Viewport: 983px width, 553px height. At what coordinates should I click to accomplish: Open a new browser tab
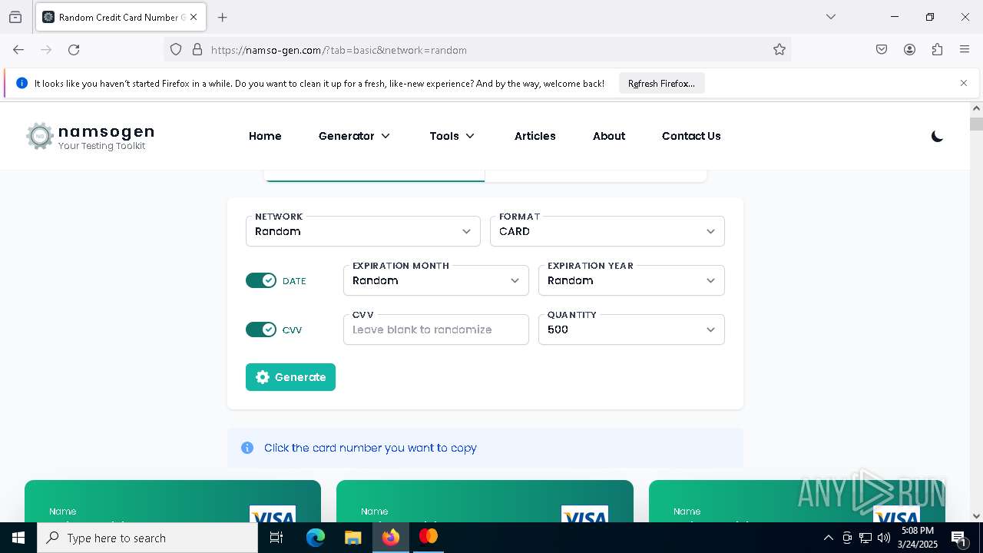point(223,17)
